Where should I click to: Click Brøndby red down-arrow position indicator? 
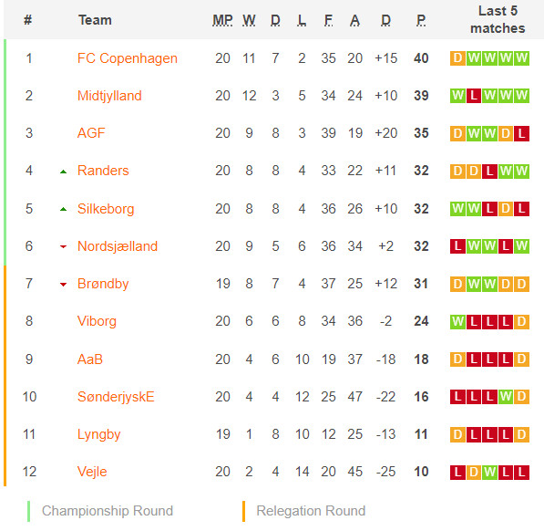63,285
